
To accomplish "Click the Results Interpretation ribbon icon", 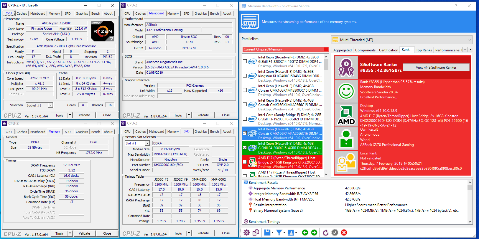I will [x=251, y=205].
